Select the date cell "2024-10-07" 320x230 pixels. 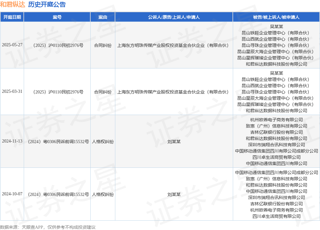[12, 194]
